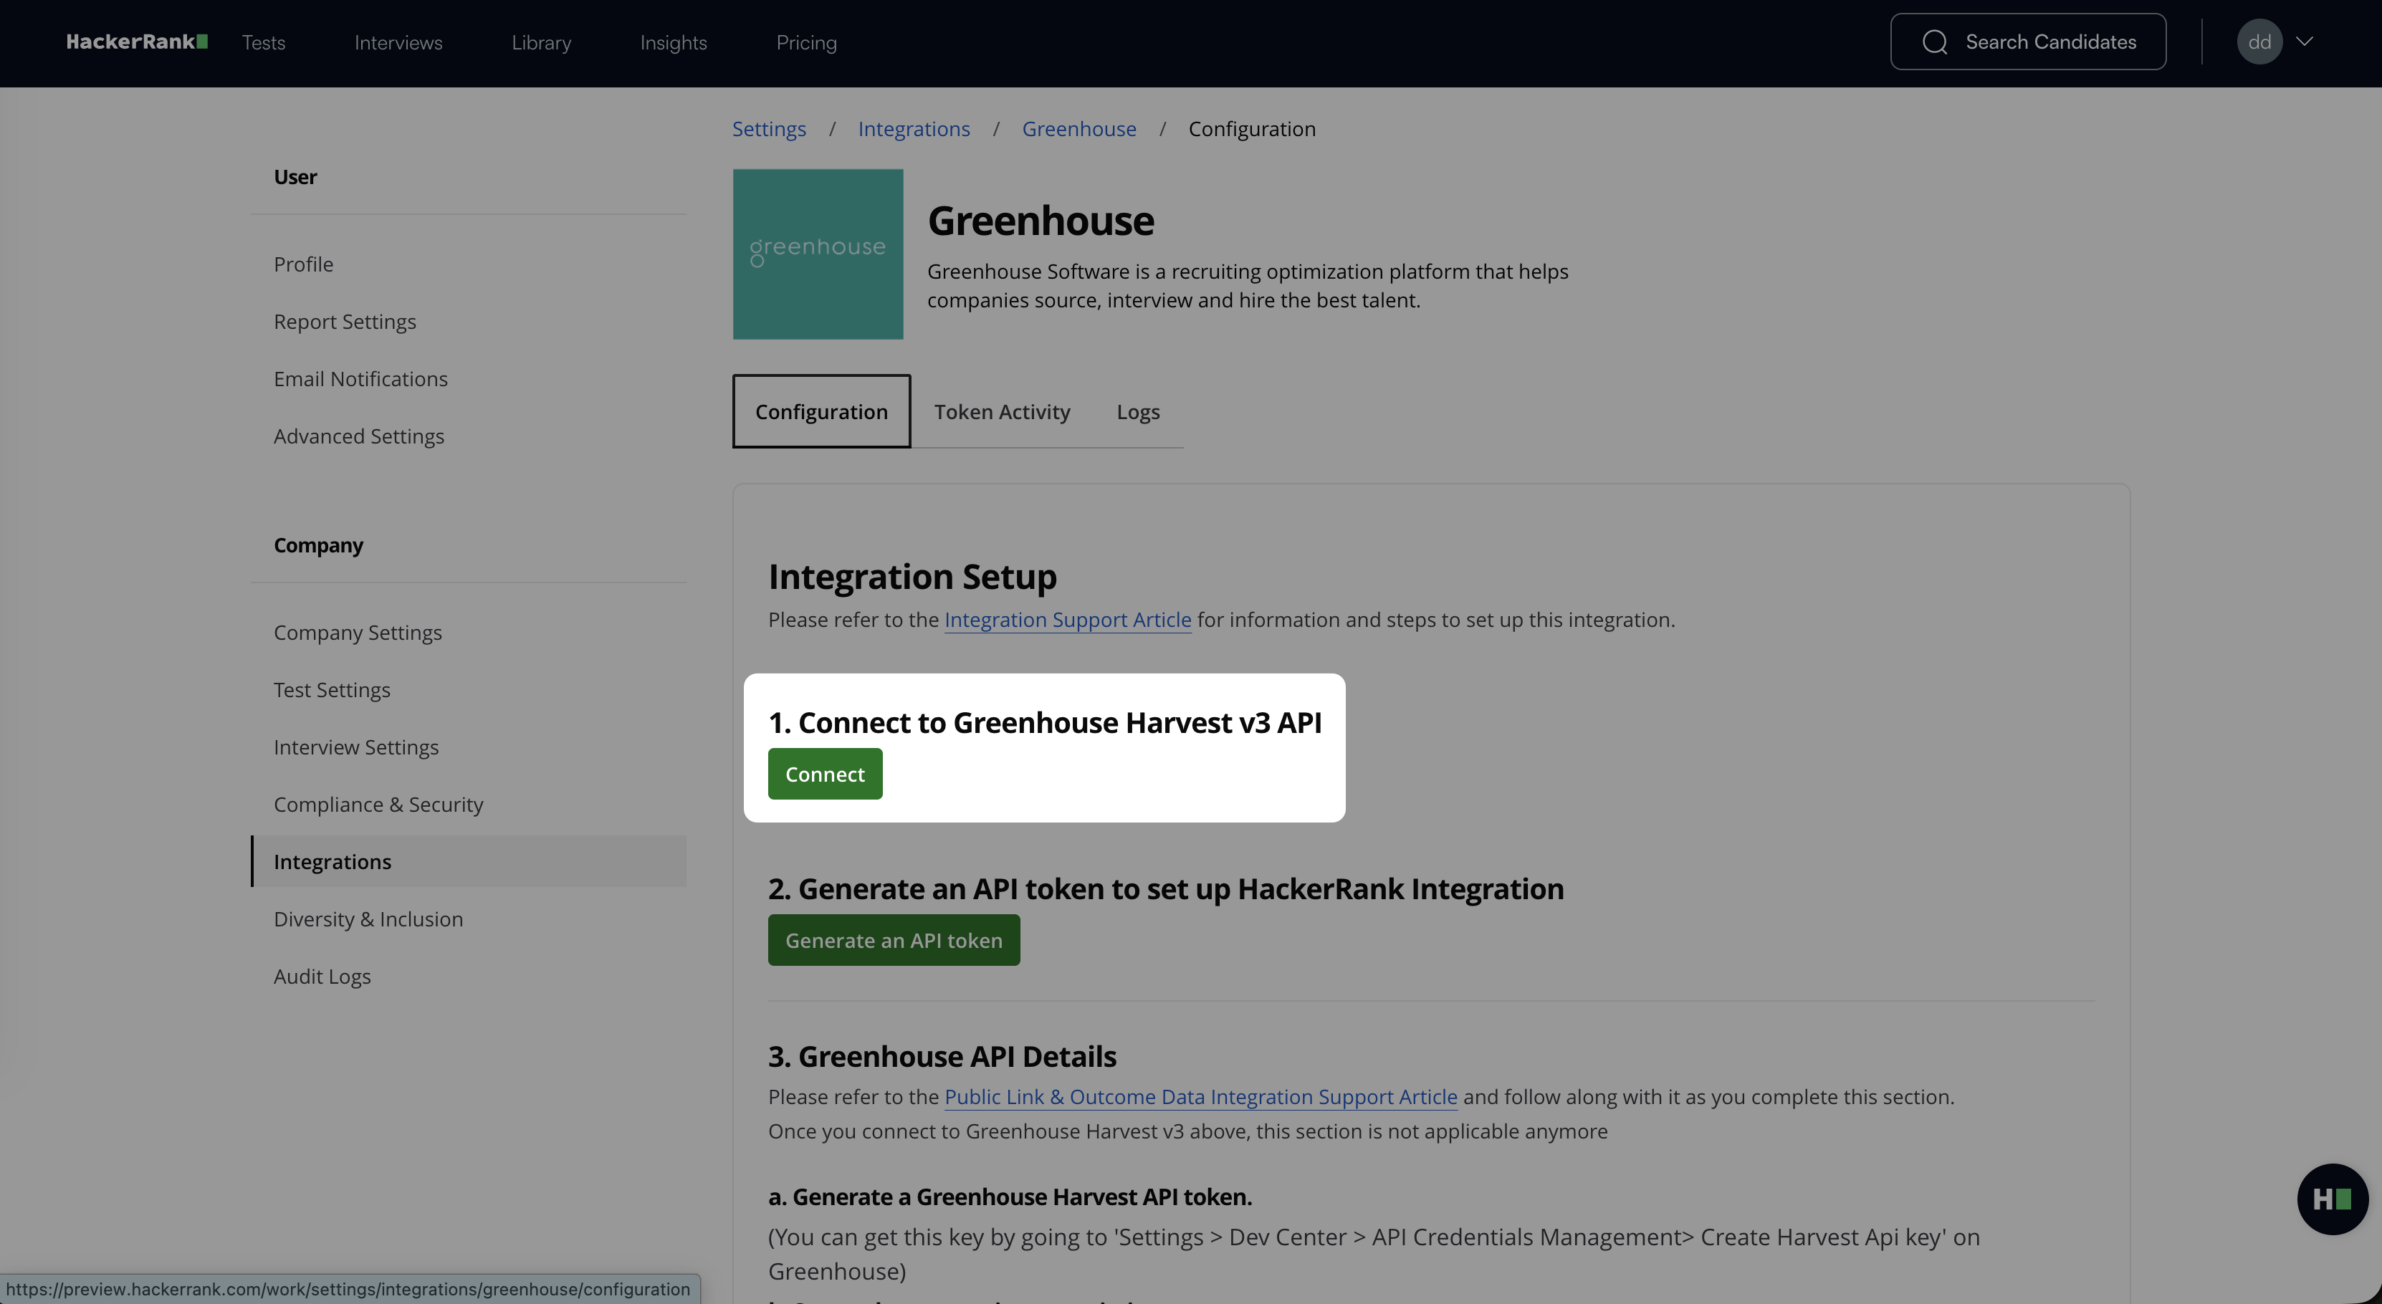Screen dimensions: 2382x1304
Task: Open Interview Settings in the sidebar
Action: tap(356, 747)
